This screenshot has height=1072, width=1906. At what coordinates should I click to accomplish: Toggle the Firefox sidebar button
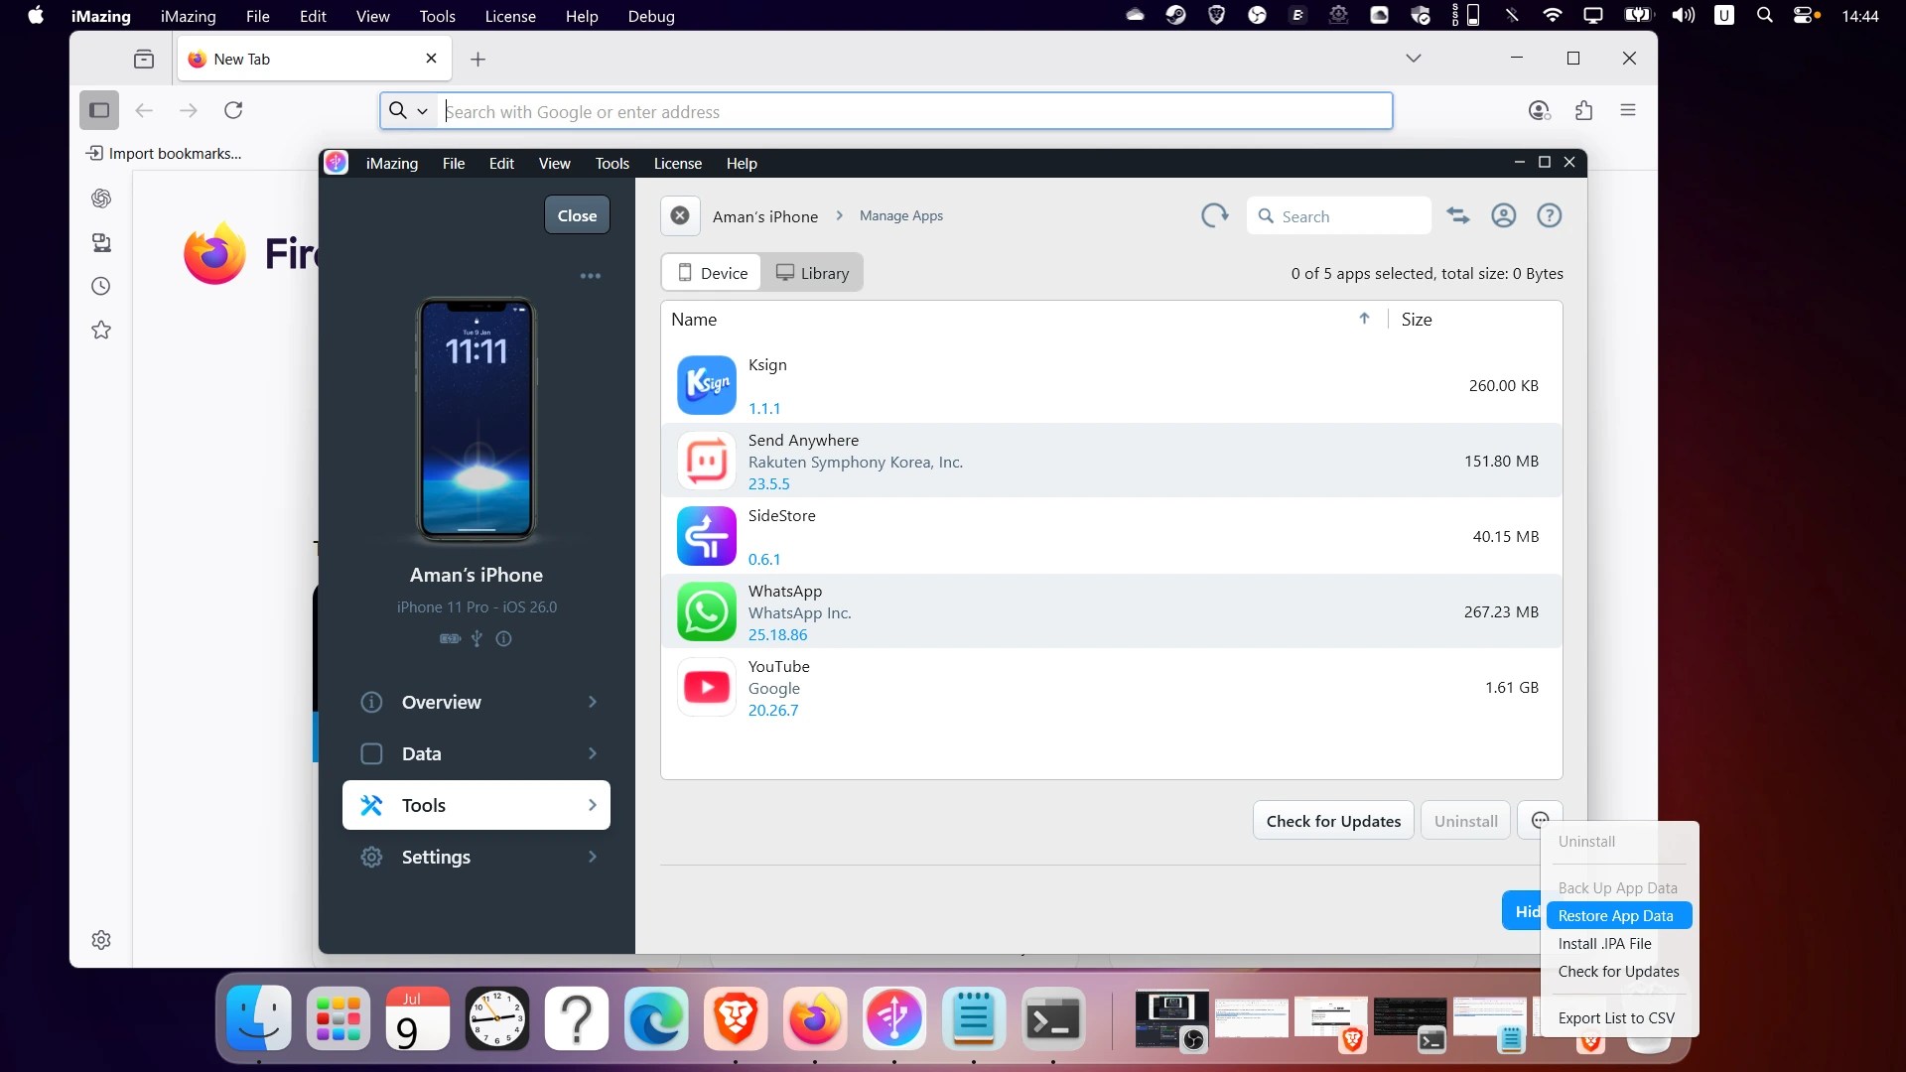pyautogui.click(x=99, y=110)
